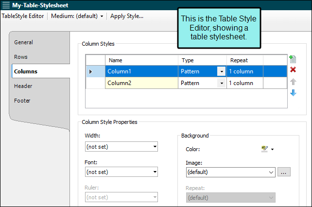Expand the background Image dropdown
The image size is (312, 207).
(271, 172)
